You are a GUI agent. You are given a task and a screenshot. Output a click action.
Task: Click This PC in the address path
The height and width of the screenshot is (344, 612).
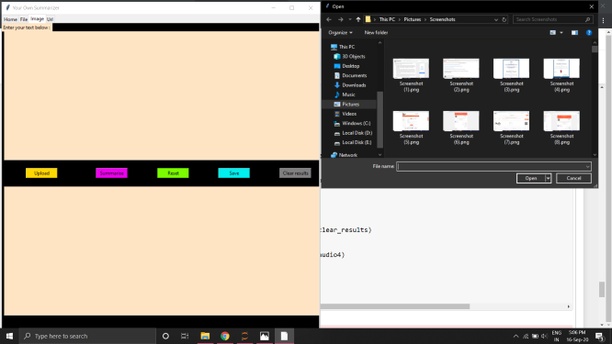387,19
